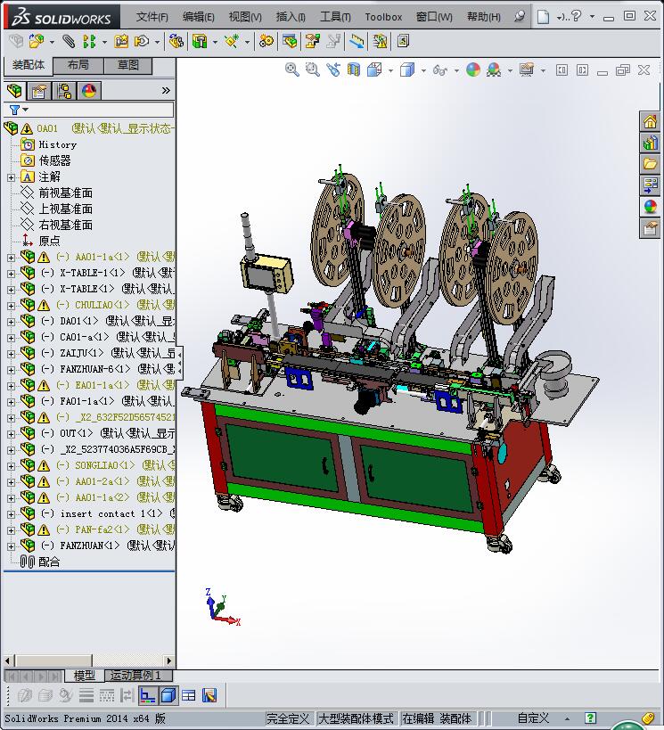Switch to the 布局 tab
This screenshot has width=664, height=730.
tap(78, 66)
